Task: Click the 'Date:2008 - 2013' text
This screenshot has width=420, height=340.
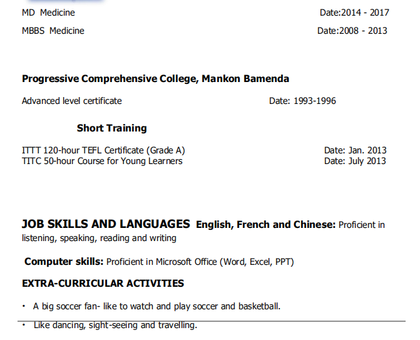Action: [x=352, y=31]
